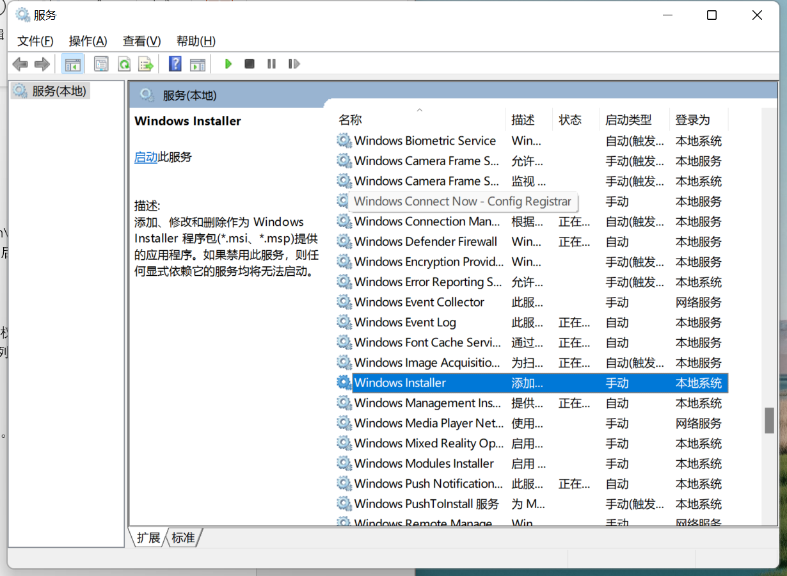
Task: Click the gear icon beside Windows Connection Manager
Action: point(344,221)
